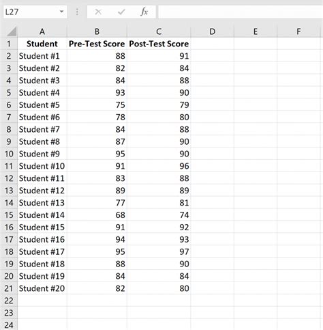Image resolution: width=323 pixels, height=330 pixels.
Task: Select row 21 header
Action: 9,288
